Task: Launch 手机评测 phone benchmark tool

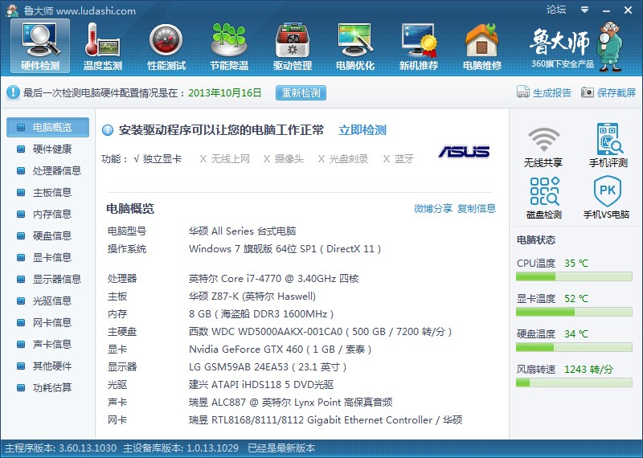Action: coord(608,145)
